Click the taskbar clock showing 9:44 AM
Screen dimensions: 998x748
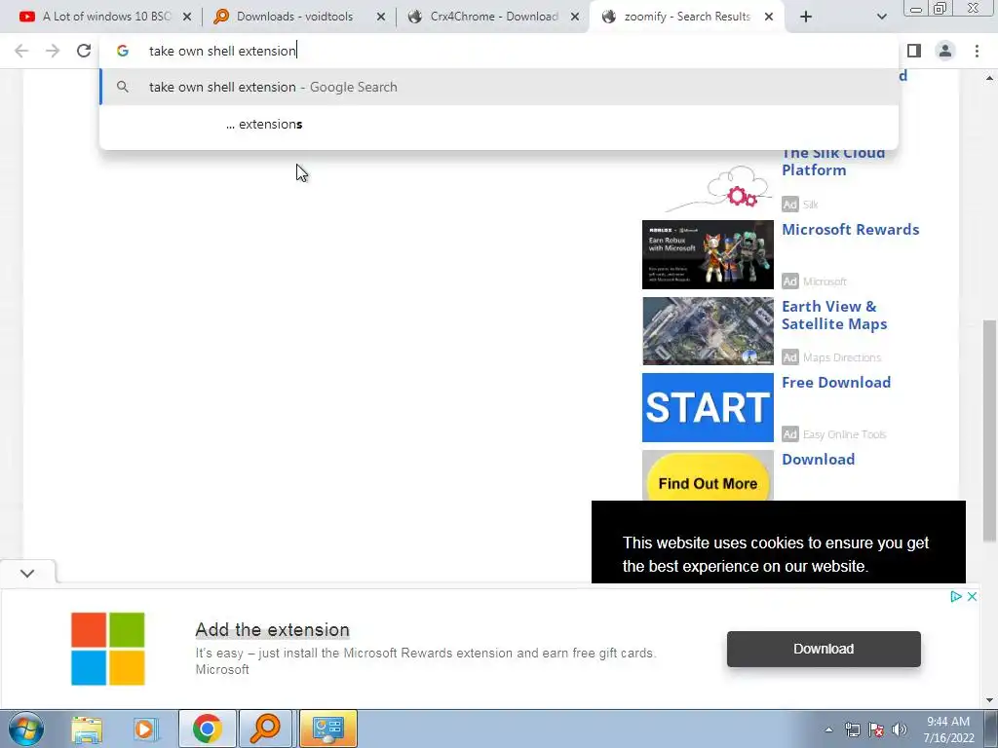(x=948, y=729)
